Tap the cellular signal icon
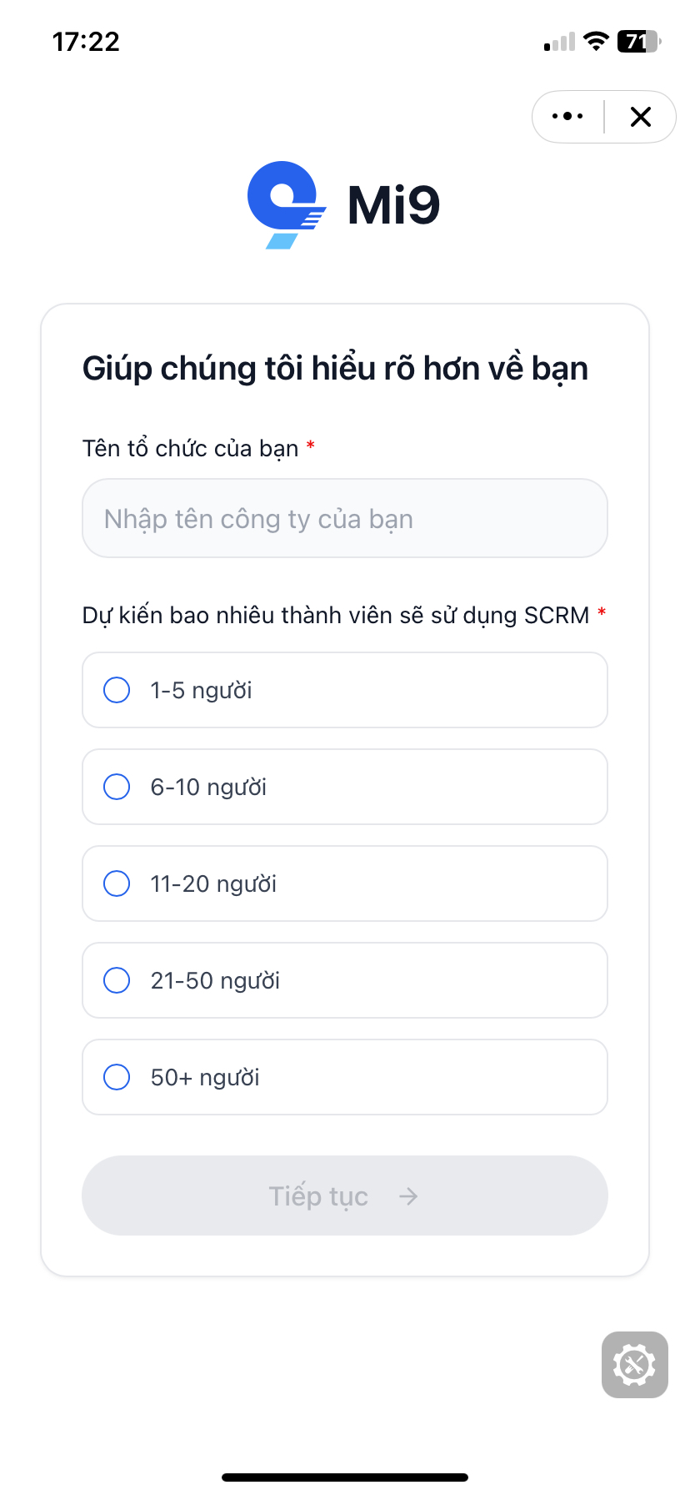 pyautogui.click(x=557, y=41)
